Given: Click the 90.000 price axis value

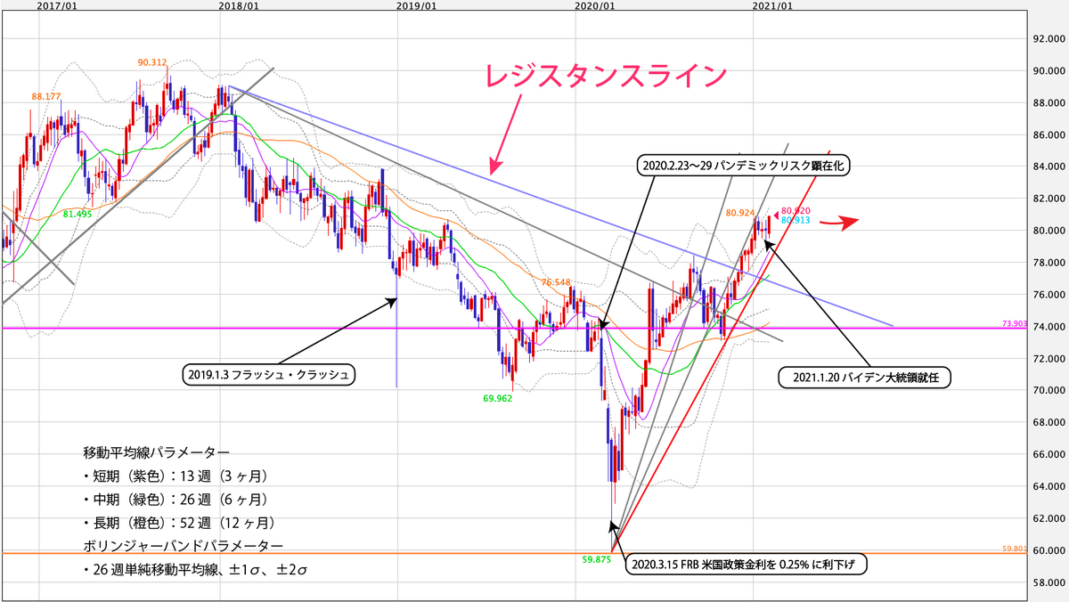Looking at the screenshot, I should coord(1049,71).
